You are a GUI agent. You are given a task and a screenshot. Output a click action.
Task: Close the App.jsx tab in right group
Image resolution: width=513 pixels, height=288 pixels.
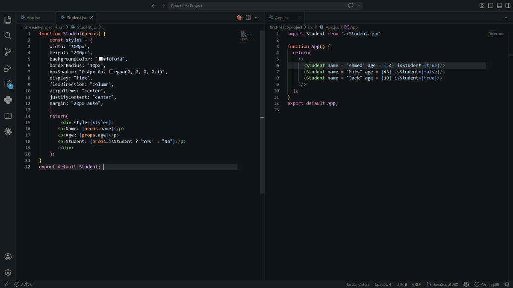tap(300, 17)
